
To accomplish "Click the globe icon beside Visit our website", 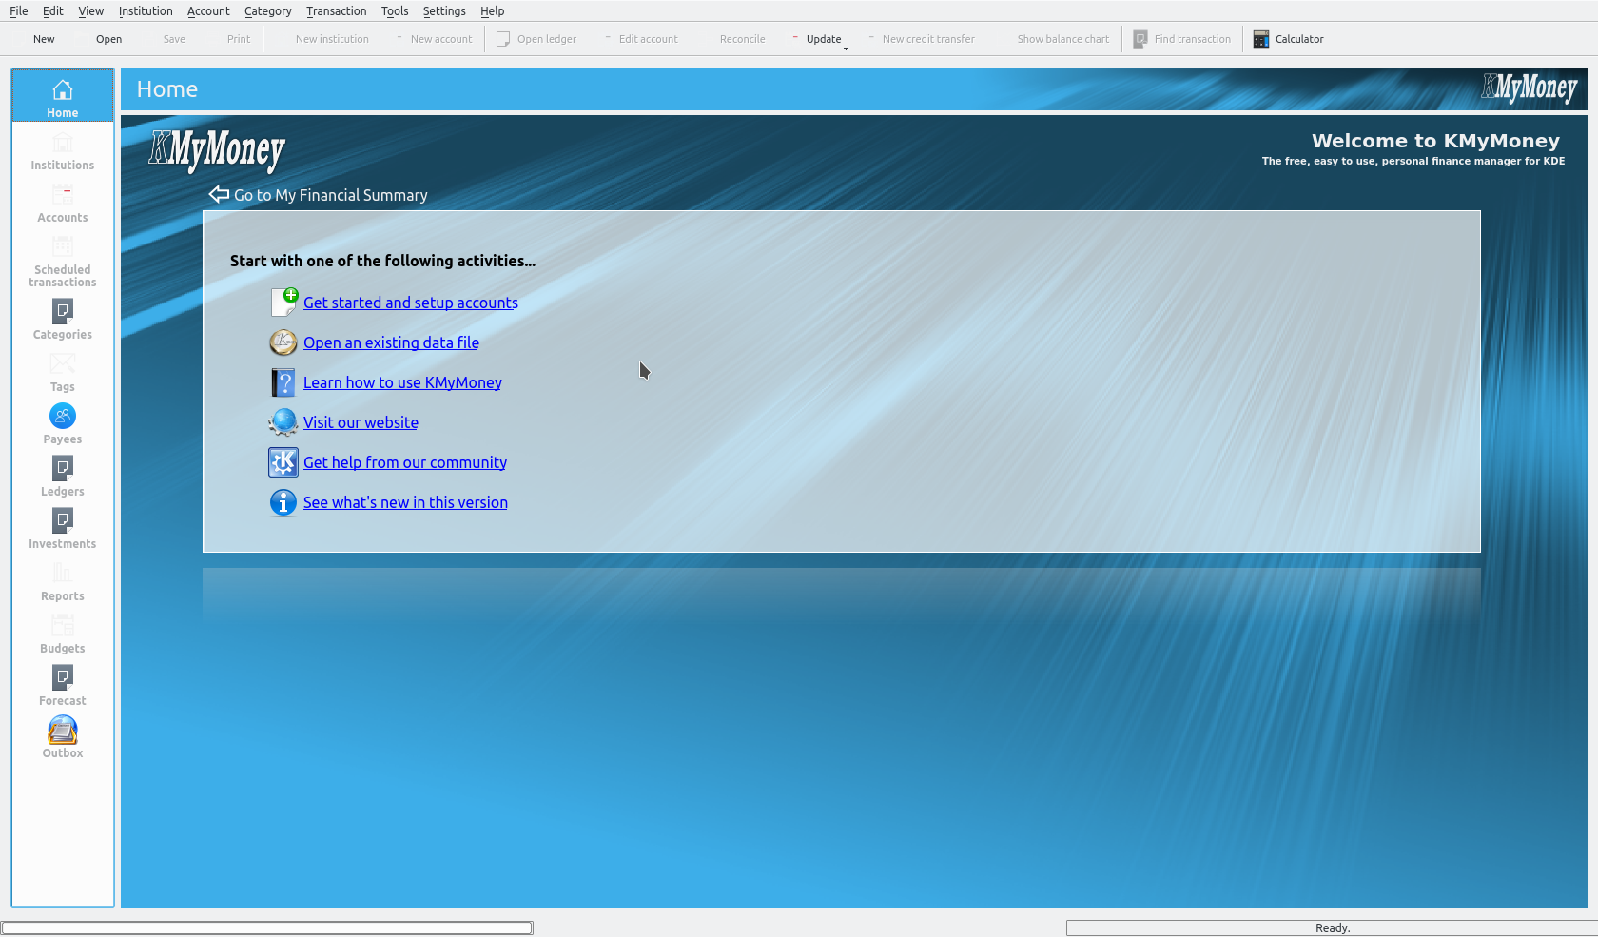I will pos(283,422).
